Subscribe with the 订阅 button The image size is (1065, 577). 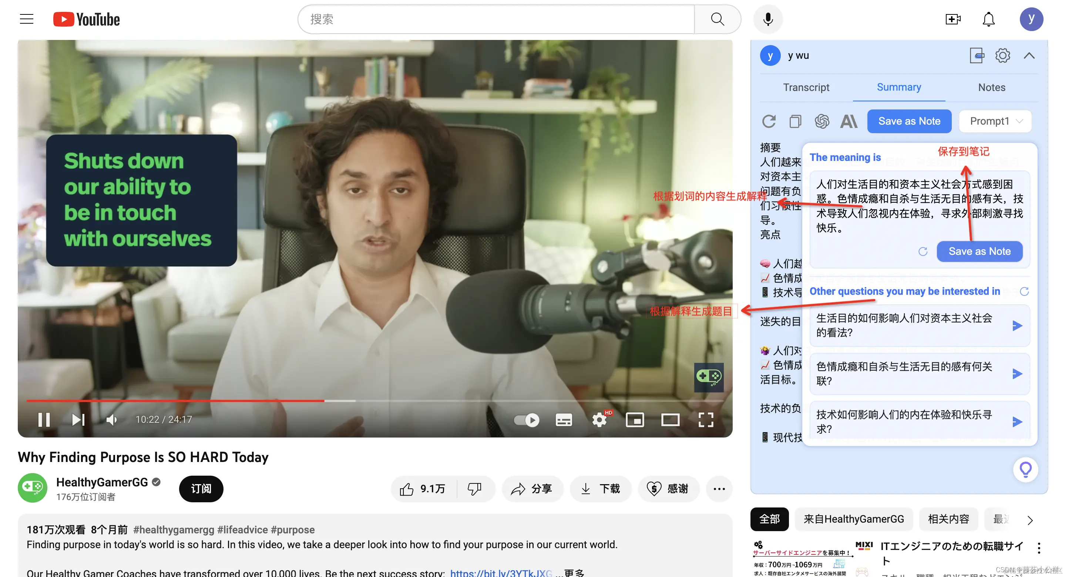(x=201, y=489)
